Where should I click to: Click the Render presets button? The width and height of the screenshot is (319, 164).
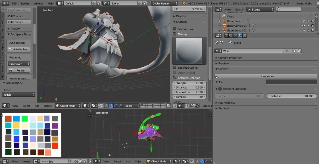tap(19, 78)
